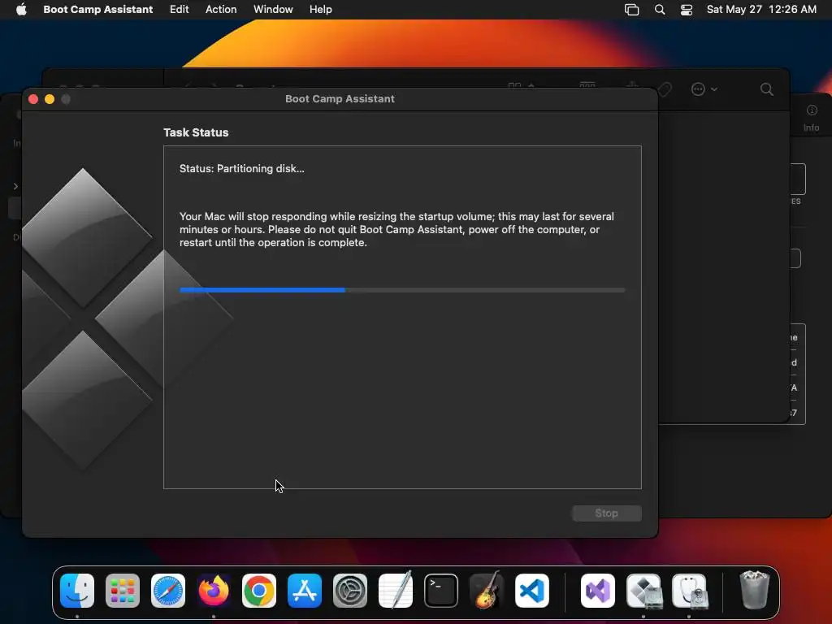Viewport: 832px width, 624px height.
Task: Click the Stop button
Action: coord(606,513)
